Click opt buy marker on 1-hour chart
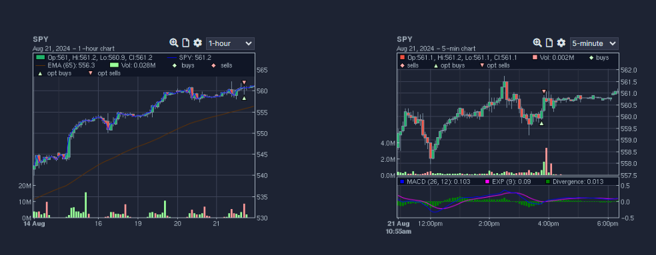The height and width of the screenshot is (255, 656). pos(244,98)
